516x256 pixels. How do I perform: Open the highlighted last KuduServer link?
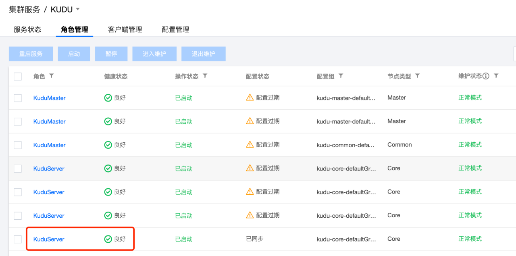point(49,239)
